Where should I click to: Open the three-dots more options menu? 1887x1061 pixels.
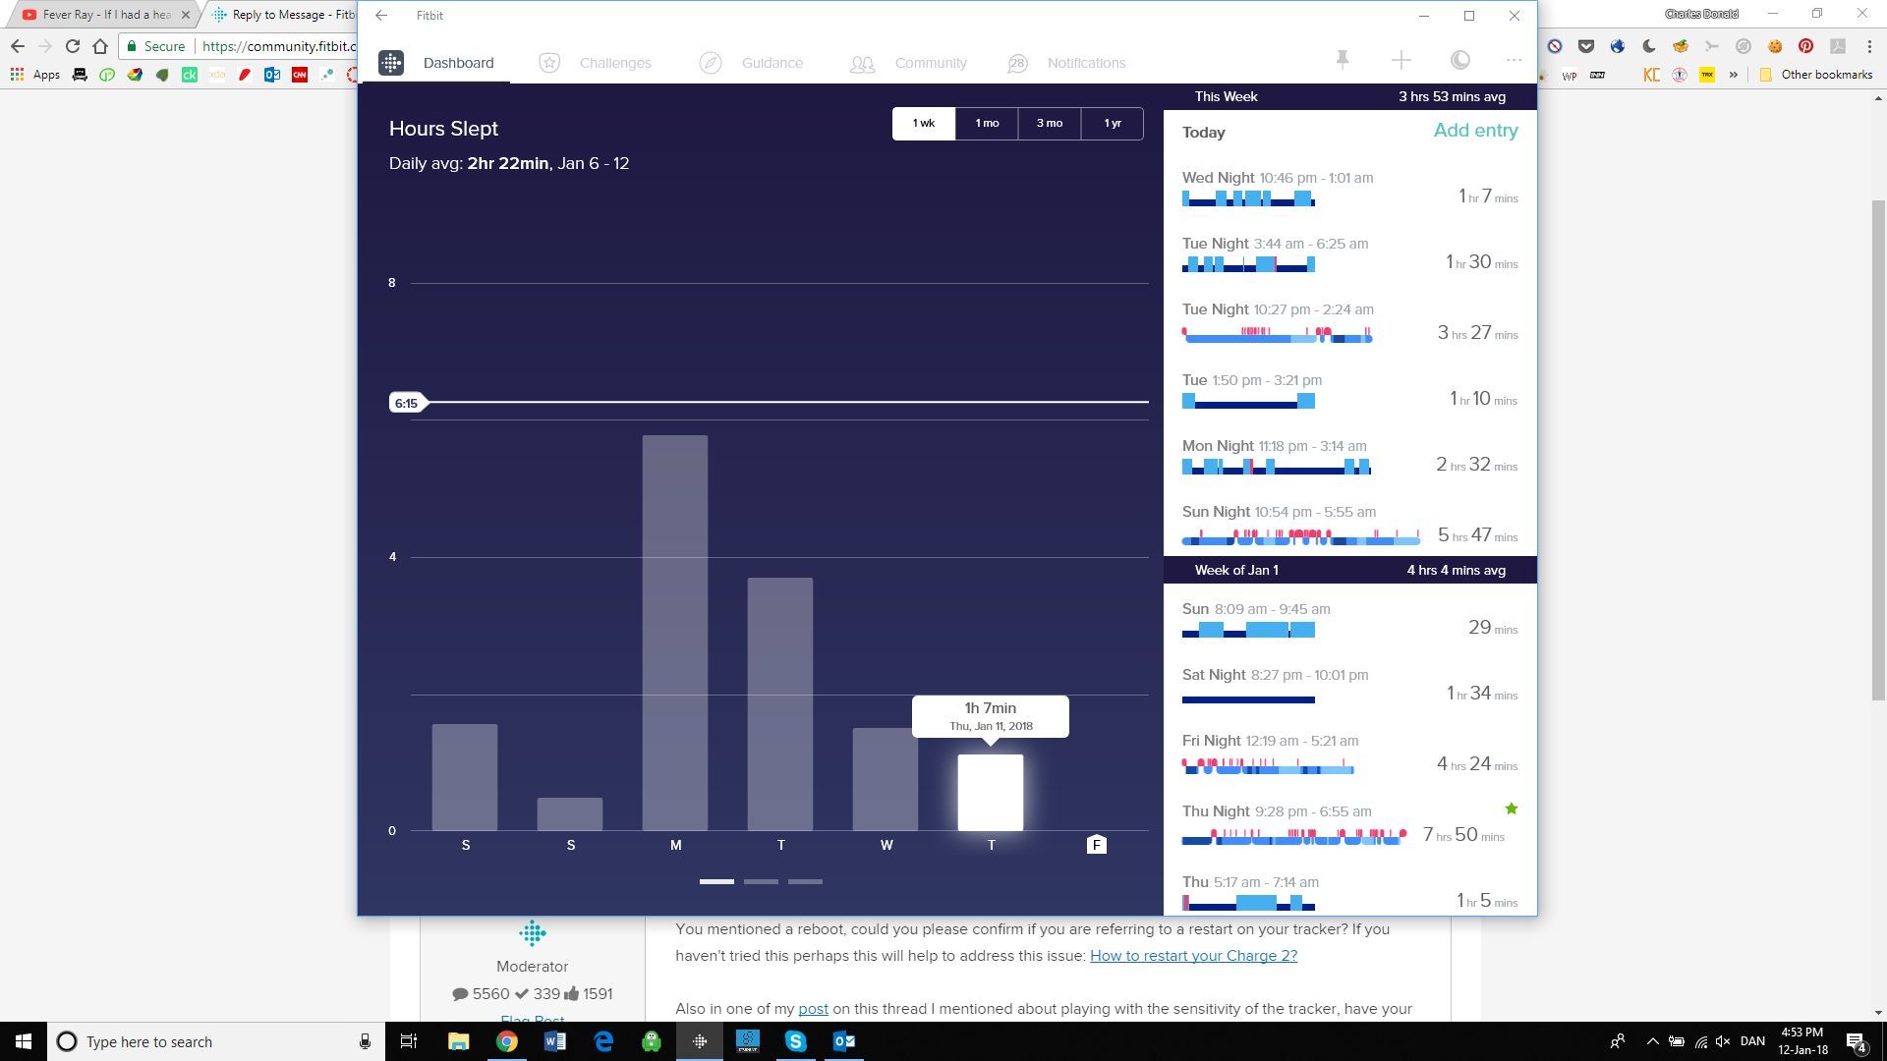click(1514, 60)
